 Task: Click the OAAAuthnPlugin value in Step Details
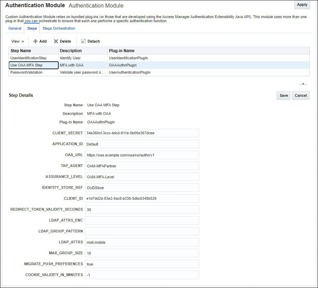click(x=101, y=122)
